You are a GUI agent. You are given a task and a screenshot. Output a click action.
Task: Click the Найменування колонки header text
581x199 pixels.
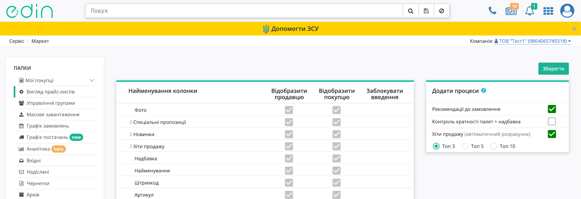click(163, 91)
